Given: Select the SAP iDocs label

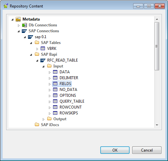Looking at the screenshot, I should [x=50, y=125].
